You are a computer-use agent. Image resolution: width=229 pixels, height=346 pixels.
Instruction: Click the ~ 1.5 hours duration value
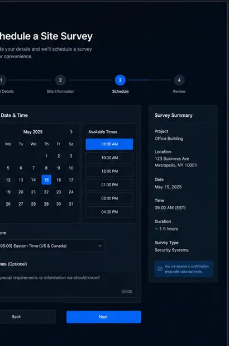click(166, 229)
